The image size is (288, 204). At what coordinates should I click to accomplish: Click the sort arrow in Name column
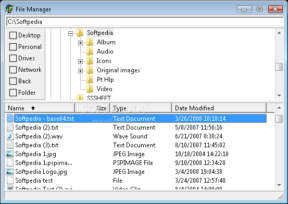tap(33, 108)
